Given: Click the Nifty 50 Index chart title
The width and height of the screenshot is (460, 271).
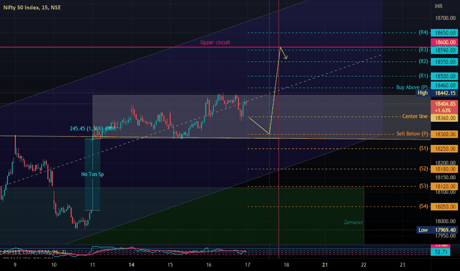Looking at the screenshot, I should click(32, 7).
